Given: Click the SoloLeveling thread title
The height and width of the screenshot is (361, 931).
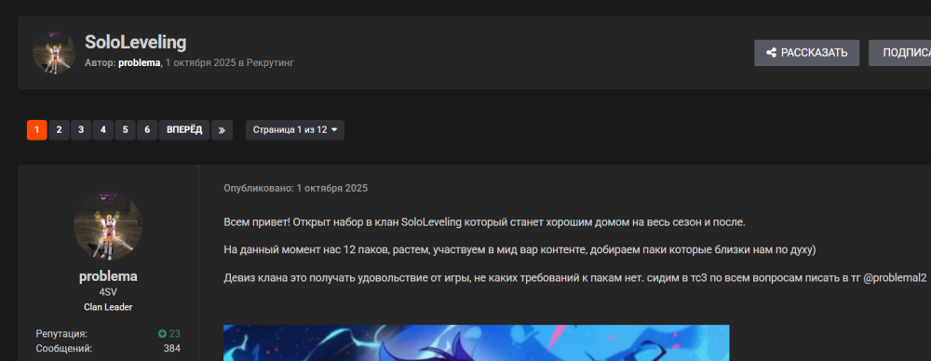Looking at the screenshot, I should point(135,42).
